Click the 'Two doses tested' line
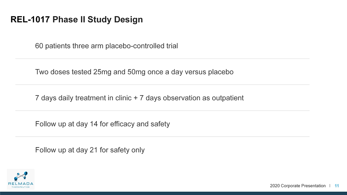 [134, 72]
